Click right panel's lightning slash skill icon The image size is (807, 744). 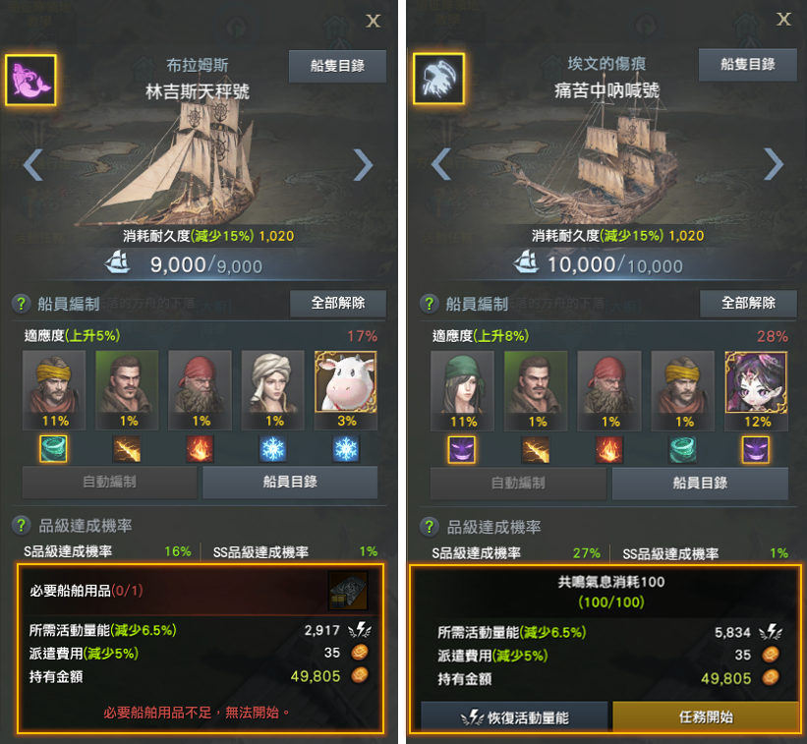click(536, 450)
